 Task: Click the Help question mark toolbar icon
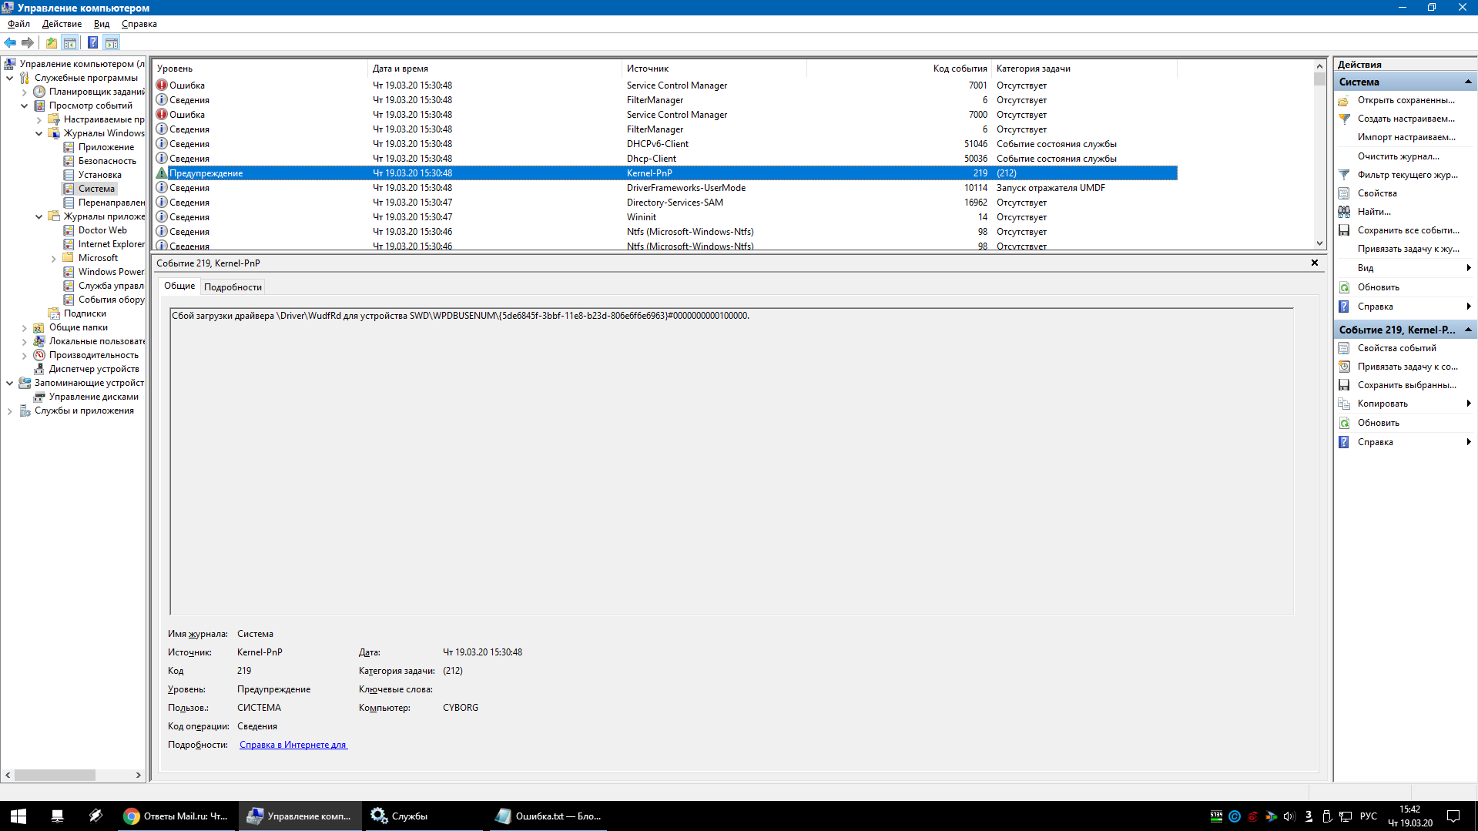(92, 43)
